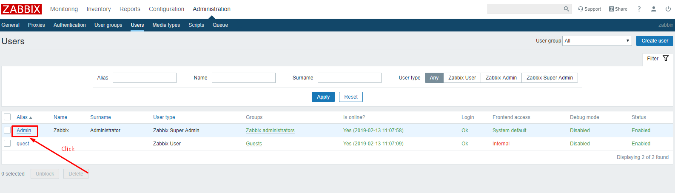The image size is (675, 193).
Task: Click the Unblock button
Action: pos(45,174)
